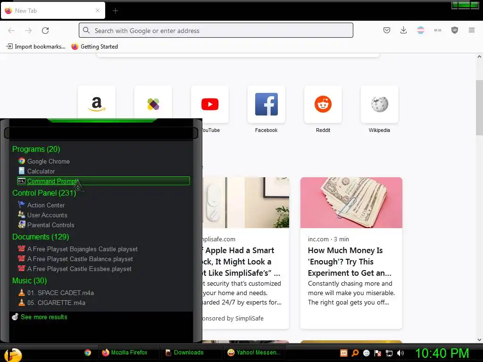Click the scrollbar down arrow

click(x=479, y=340)
